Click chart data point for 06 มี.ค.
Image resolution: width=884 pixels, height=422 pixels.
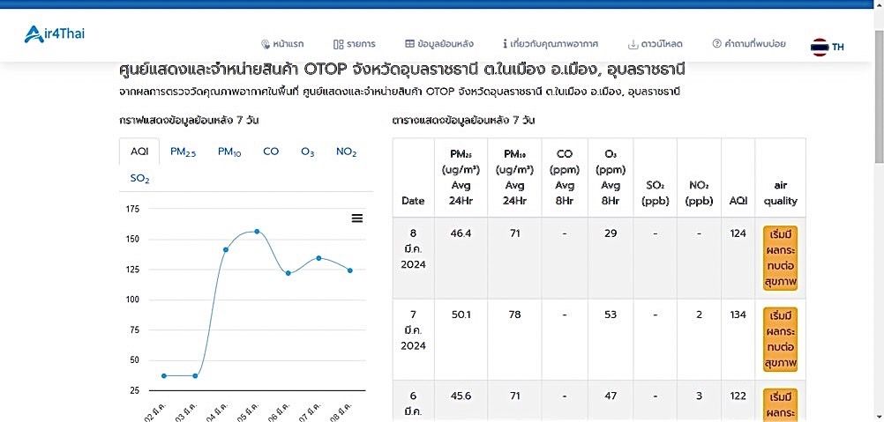click(288, 273)
